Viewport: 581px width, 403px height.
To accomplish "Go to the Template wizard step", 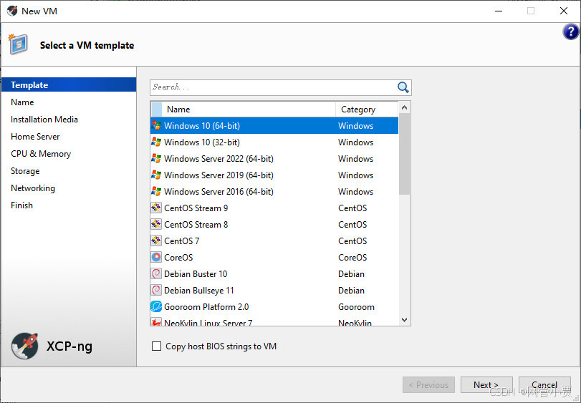I will (x=69, y=84).
